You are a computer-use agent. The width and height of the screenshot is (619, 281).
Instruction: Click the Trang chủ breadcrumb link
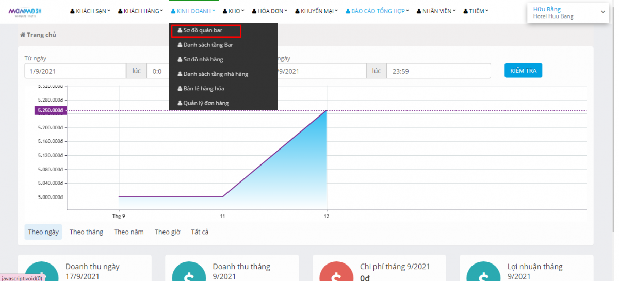point(41,35)
